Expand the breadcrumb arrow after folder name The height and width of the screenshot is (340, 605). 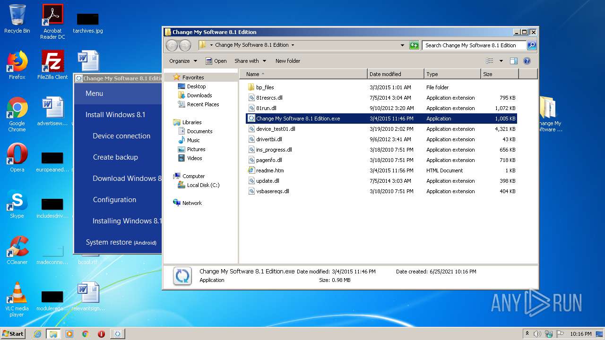pyautogui.click(x=293, y=45)
